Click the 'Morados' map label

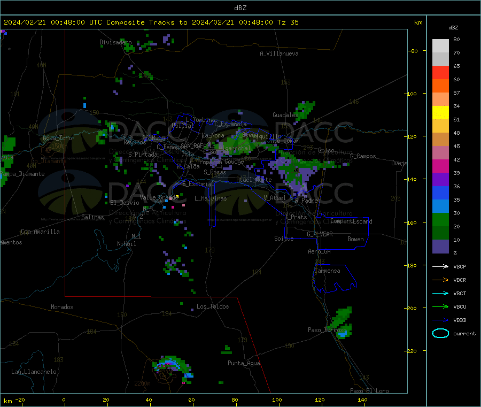coord(62,307)
